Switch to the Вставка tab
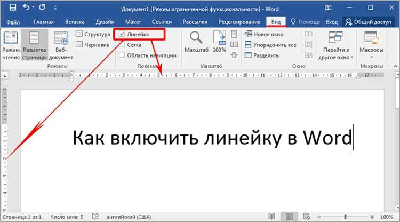Image resolution: width=400 pixels, height=222 pixels. [75, 22]
